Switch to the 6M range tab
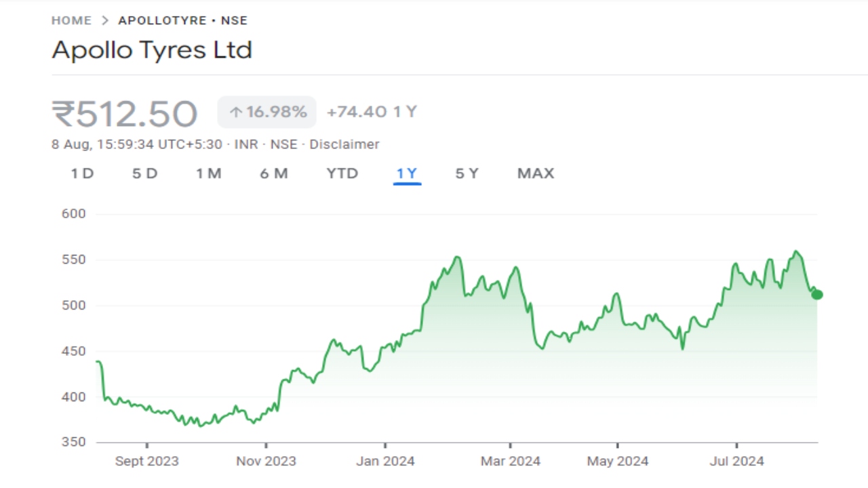The width and height of the screenshot is (868, 488). [x=274, y=174]
